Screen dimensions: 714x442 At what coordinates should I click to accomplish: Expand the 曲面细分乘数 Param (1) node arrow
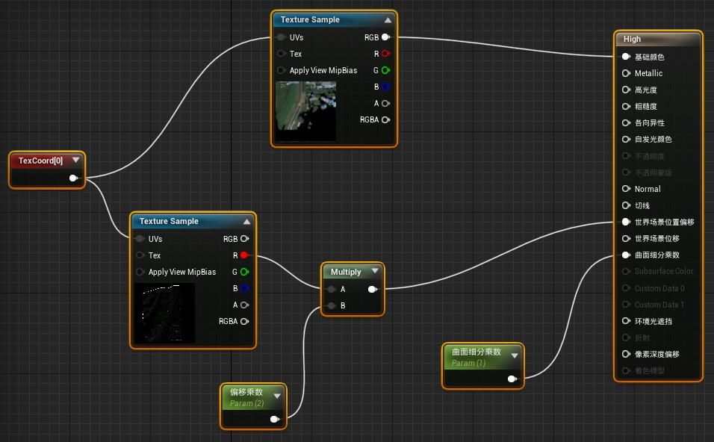pyautogui.click(x=515, y=355)
